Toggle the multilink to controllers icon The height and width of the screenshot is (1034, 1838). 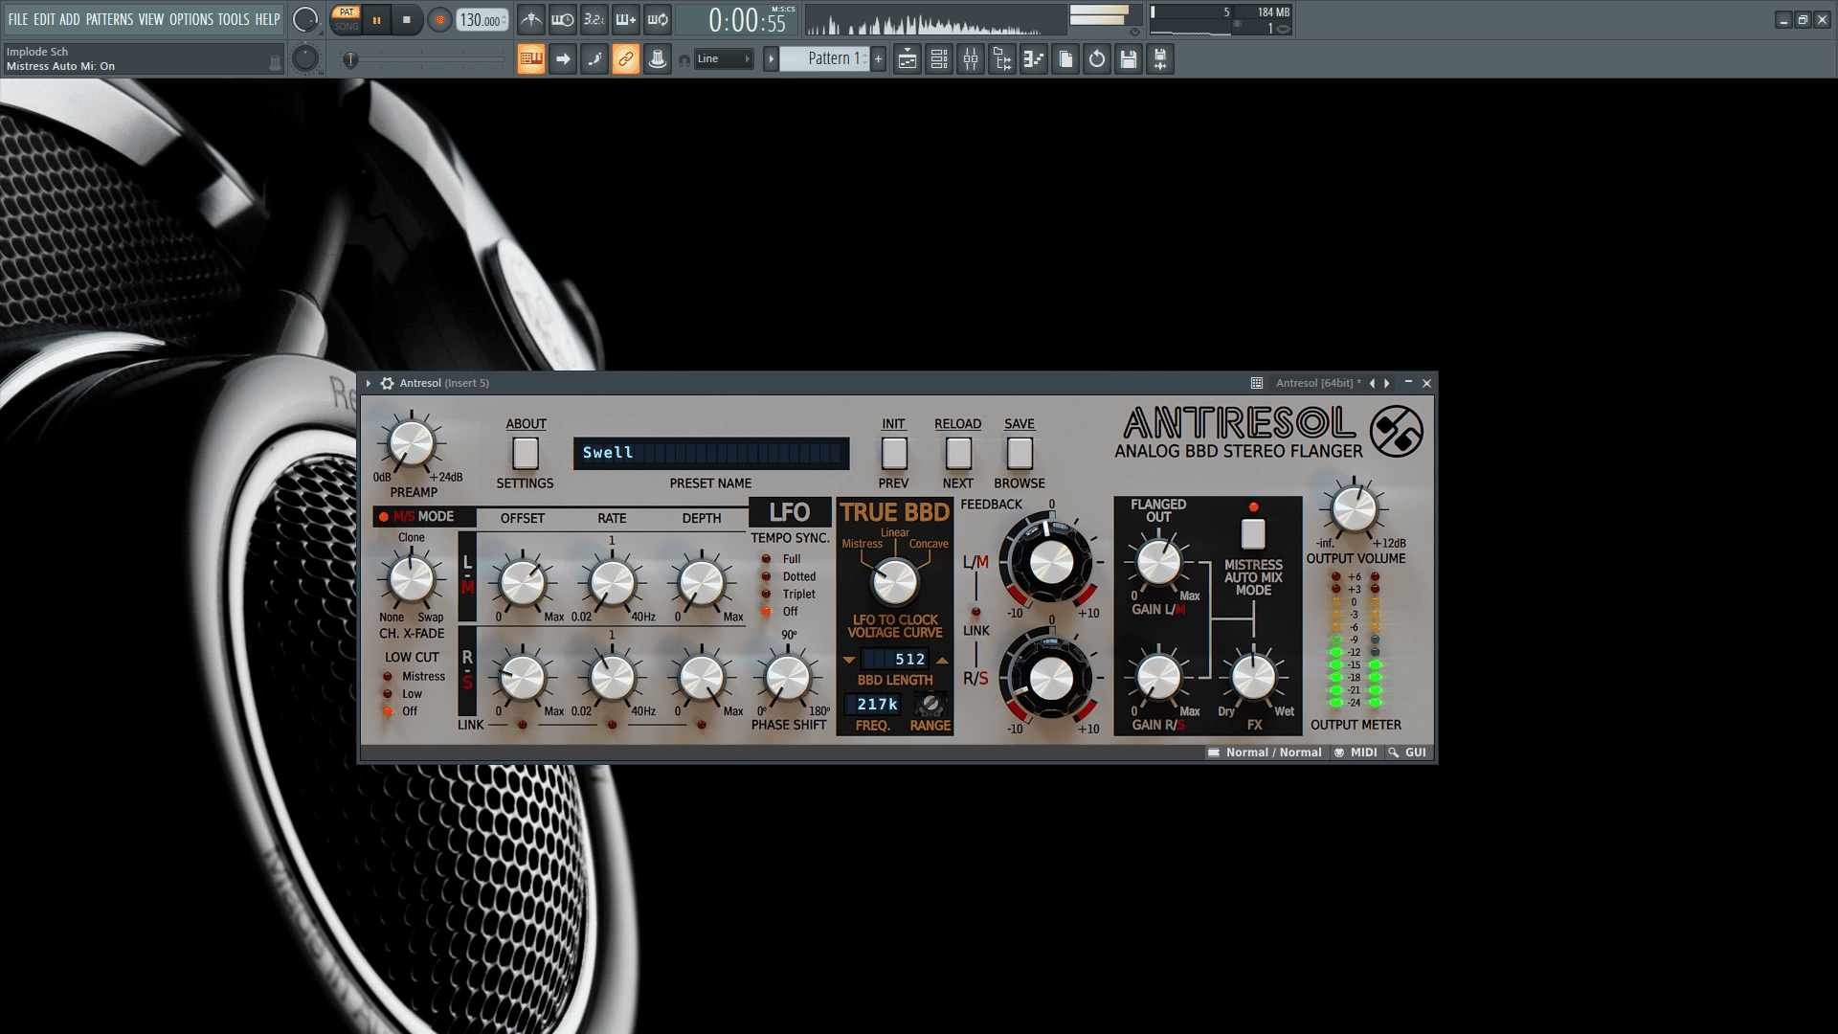click(x=626, y=59)
